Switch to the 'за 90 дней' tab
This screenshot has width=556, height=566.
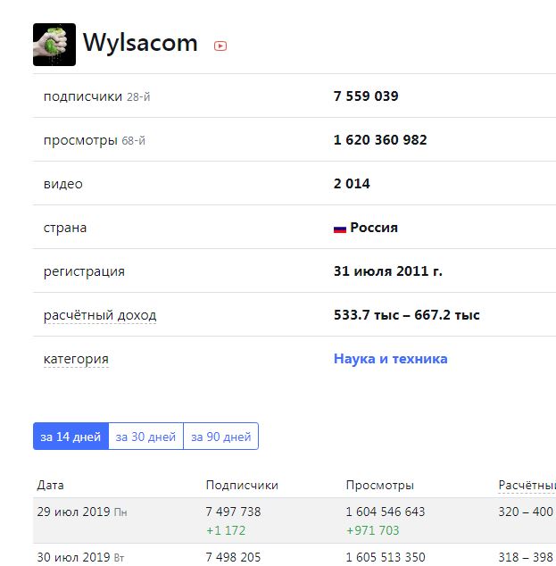point(220,437)
